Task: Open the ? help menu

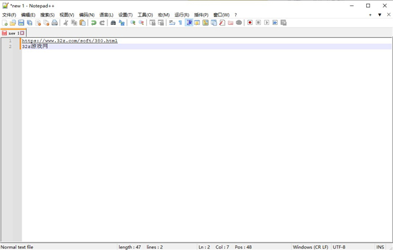Action: point(236,15)
